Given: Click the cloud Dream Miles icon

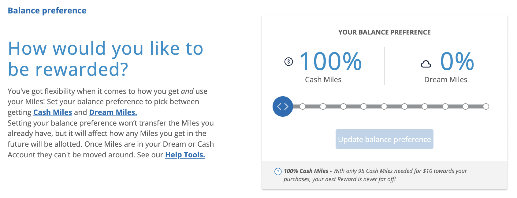Looking at the screenshot, I should (426, 64).
